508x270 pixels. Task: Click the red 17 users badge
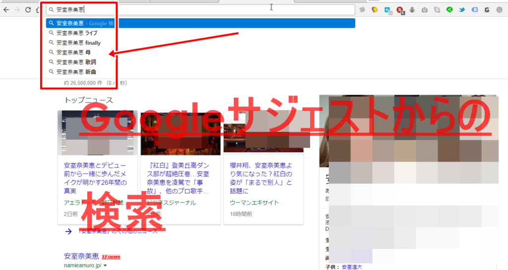[111, 257]
